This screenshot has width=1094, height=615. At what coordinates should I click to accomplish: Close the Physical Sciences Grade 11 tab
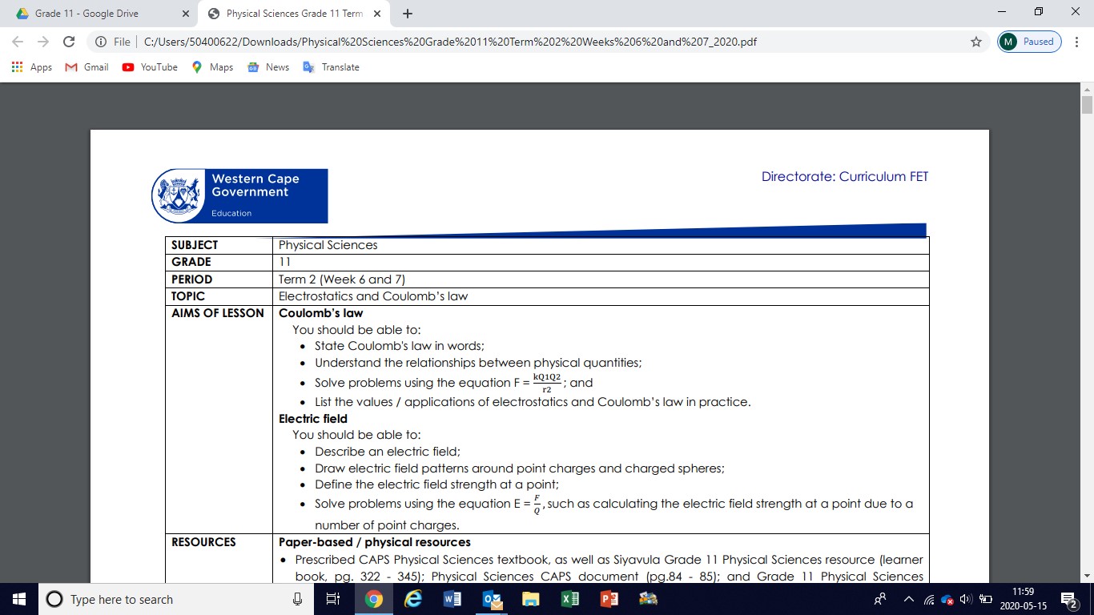[377, 14]
